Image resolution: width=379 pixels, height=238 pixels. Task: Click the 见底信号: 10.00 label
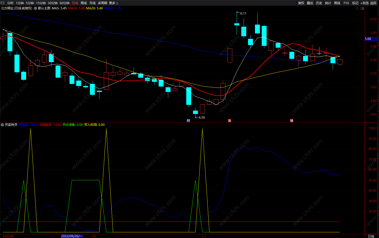pyautogui.click(x=50, y=125)
